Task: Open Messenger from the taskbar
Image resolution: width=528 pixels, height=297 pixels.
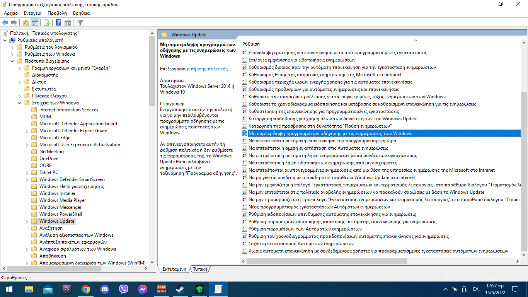Action: 143,289
